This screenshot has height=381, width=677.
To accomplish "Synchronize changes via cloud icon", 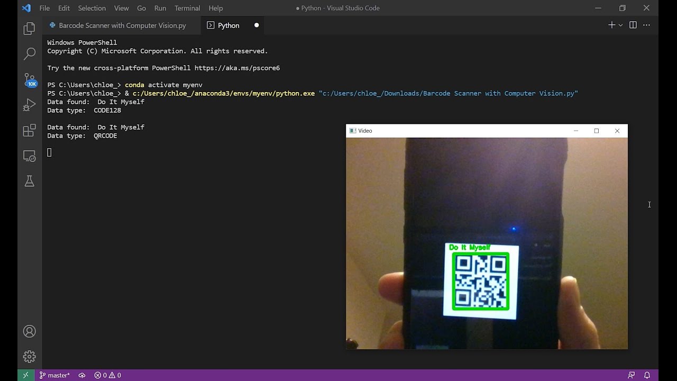I will [x=82, y=375].
